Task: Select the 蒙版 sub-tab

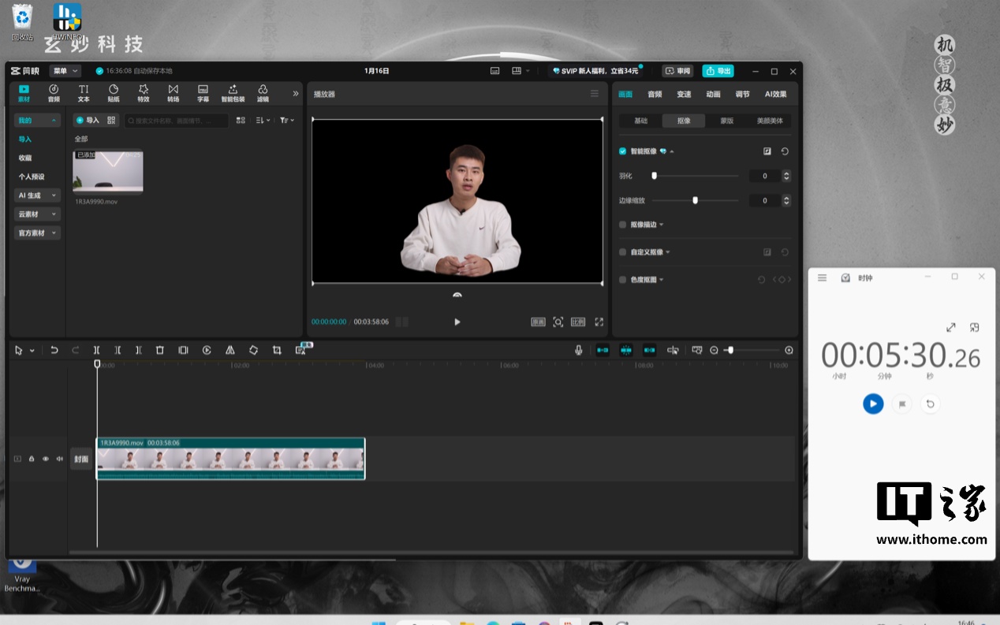Action: click(x=726, y=121)
